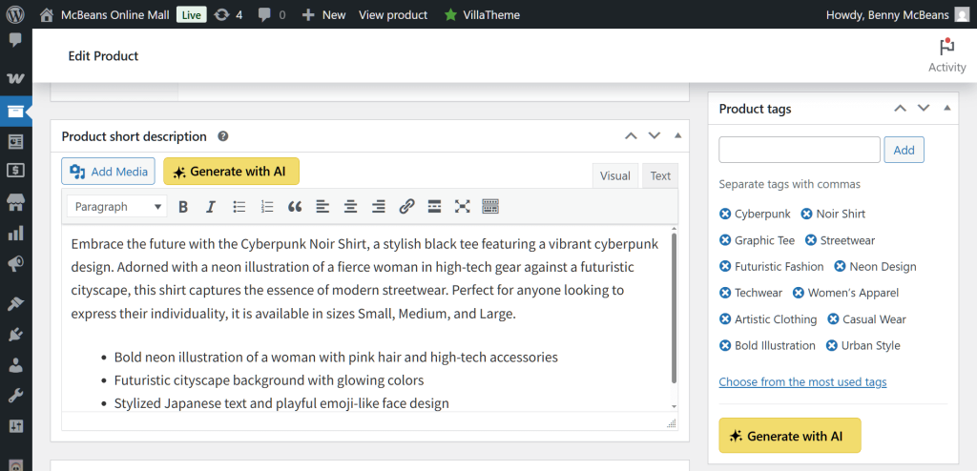Click the short description editor scrollbar
Image resolution: width=977 pixels, height=471 pixels.
[674, 308]
